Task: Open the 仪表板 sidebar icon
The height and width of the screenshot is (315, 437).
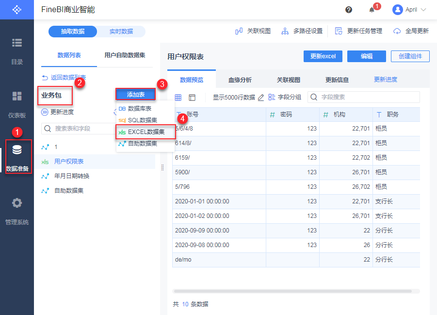Action: click(x=17, y=96)
